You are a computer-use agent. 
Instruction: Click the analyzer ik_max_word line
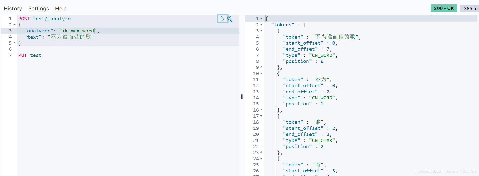[x=62, y=31]
